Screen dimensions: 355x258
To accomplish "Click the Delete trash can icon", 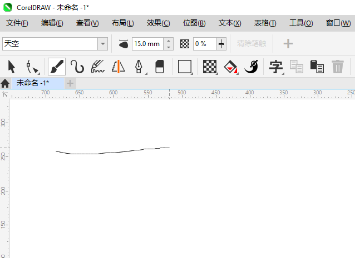I will pyautogui.click(x=338, y=67).
